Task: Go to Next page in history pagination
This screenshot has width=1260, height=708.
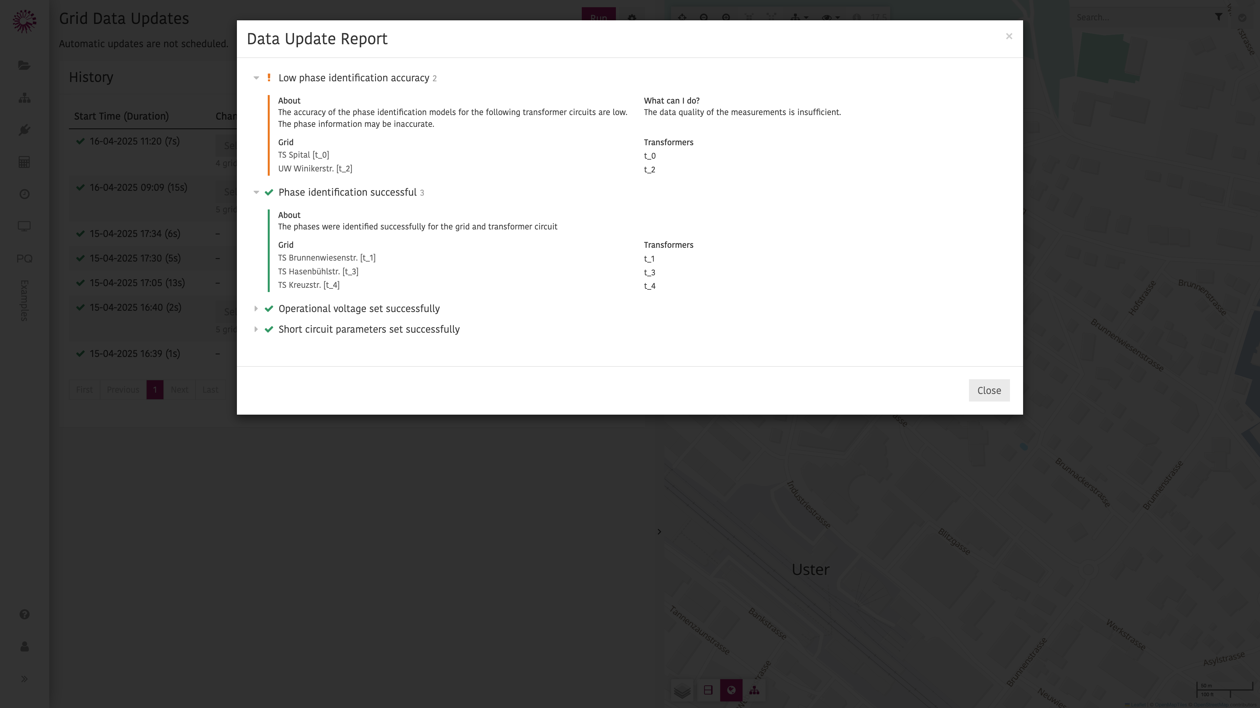Action: 179,389
